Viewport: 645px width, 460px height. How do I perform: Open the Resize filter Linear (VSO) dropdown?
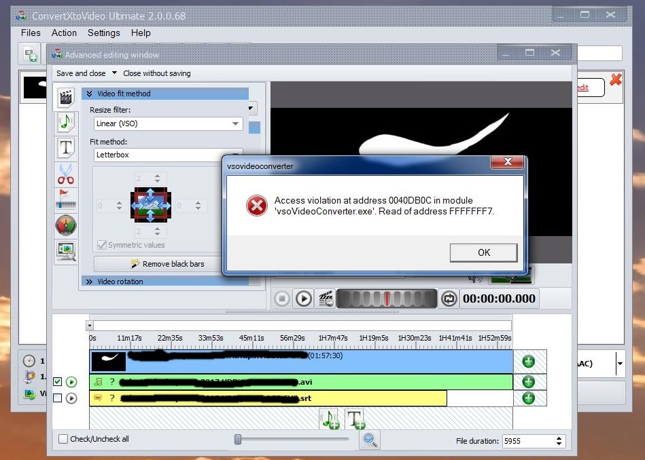[169, 123]
